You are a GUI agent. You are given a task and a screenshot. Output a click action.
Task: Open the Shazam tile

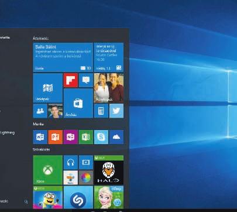point(78,197)
